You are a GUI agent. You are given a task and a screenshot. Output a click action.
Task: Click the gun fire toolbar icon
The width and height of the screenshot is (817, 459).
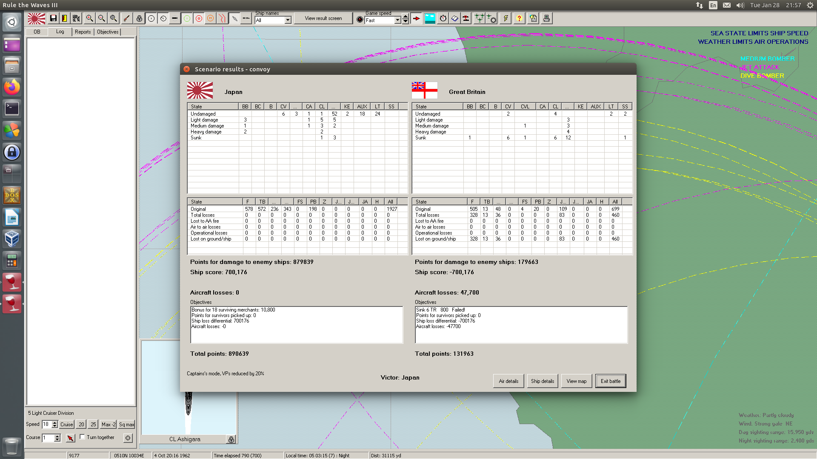[x=127, y=18]
